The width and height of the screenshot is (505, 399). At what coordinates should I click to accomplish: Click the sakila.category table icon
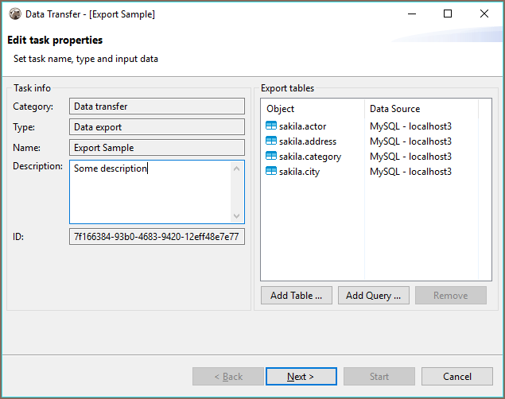271,156
